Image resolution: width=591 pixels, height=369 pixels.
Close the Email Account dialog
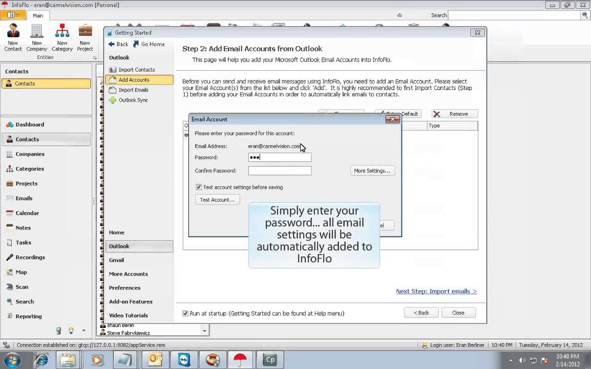(x=392, y=119)
